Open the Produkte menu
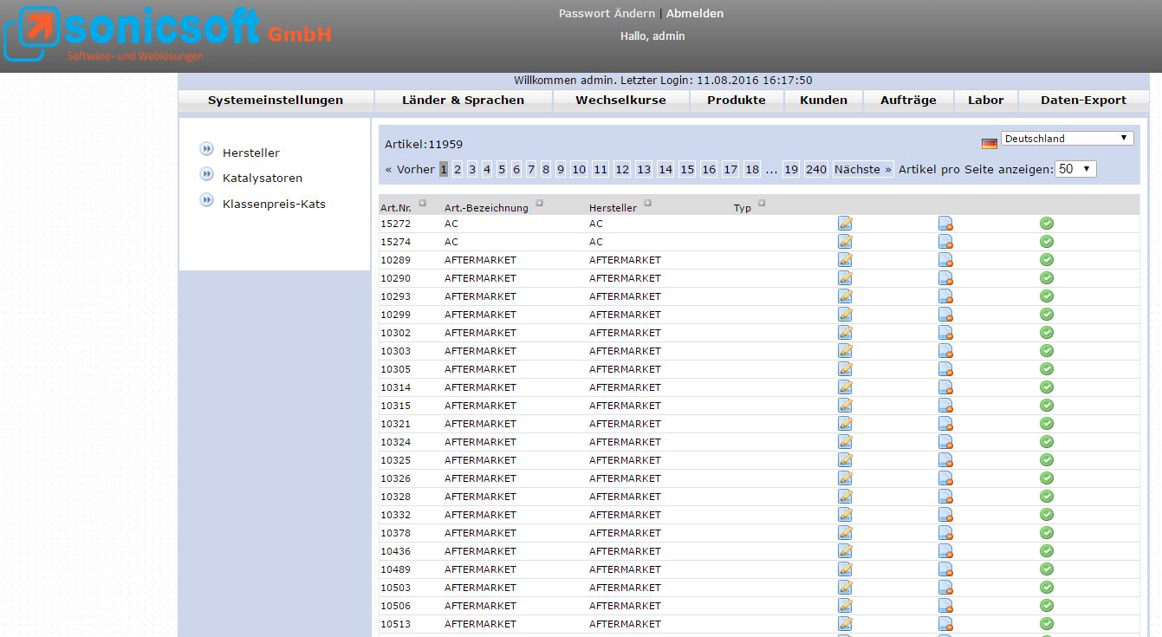Screen dimensions: 1162x637 [x=737, y=101]
